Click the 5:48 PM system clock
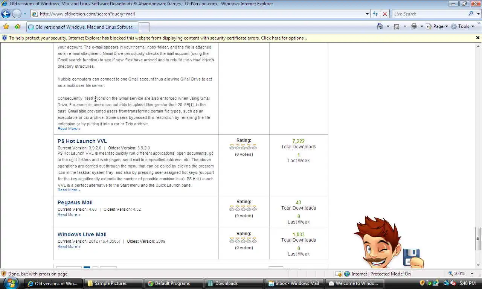This screenshot has height=289, width=482. click(468, 283)
